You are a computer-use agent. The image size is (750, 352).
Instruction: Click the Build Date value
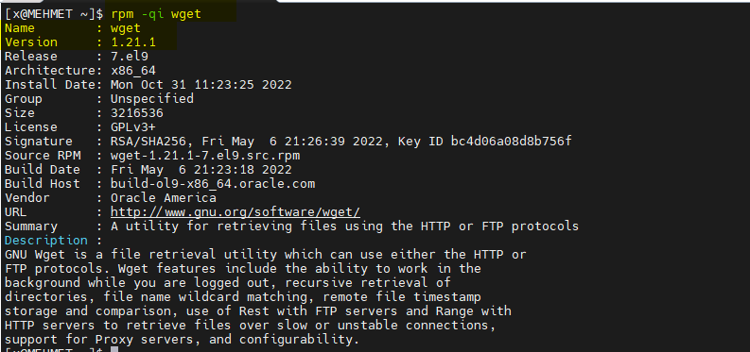pyautogui.click(x=201, y=170)
